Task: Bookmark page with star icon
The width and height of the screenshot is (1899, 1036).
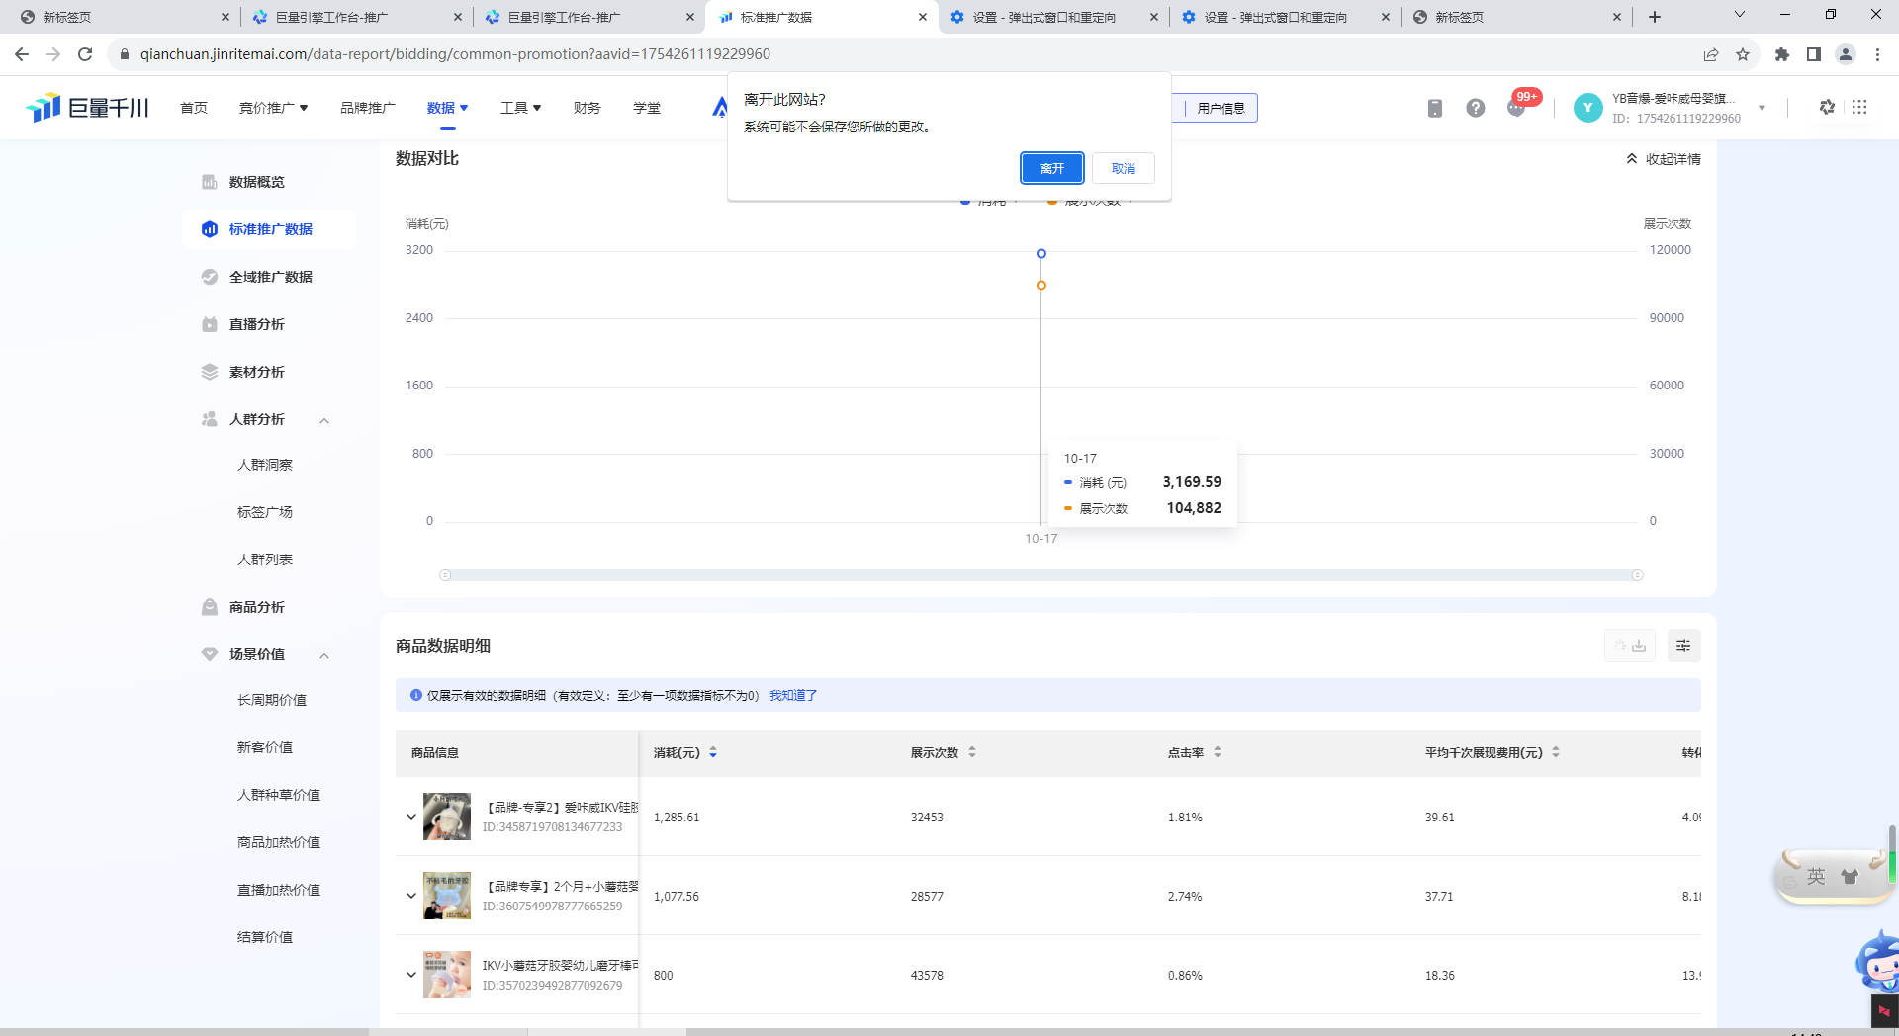Action: click(1743, 54)
